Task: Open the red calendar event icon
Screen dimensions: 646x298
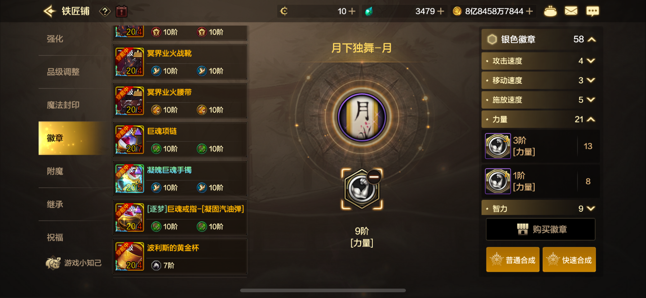Action: [121, 12]
